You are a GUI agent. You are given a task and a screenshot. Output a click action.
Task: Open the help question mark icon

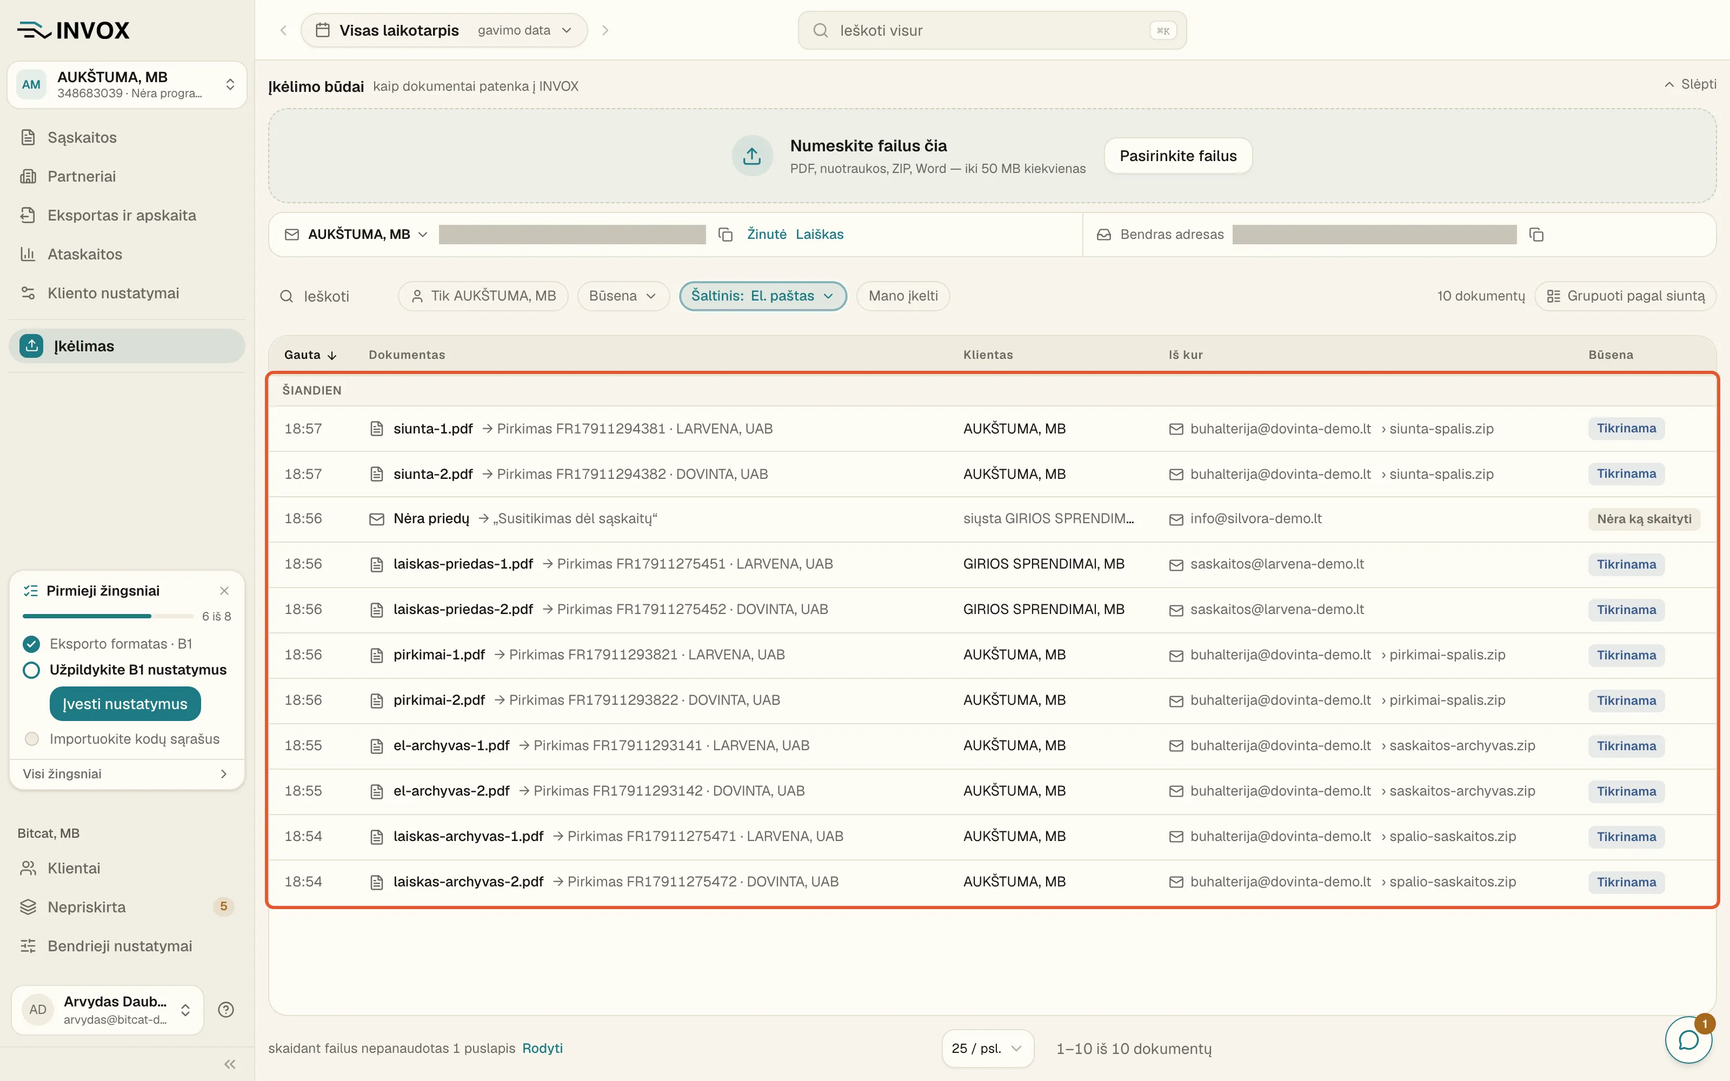226,1010
